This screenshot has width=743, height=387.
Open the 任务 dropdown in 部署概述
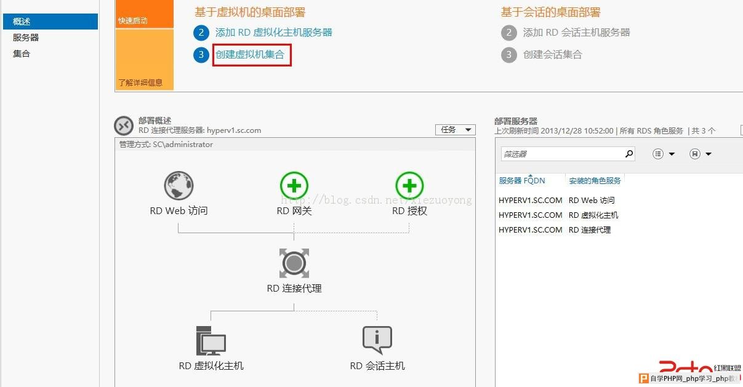click(455, 130)
